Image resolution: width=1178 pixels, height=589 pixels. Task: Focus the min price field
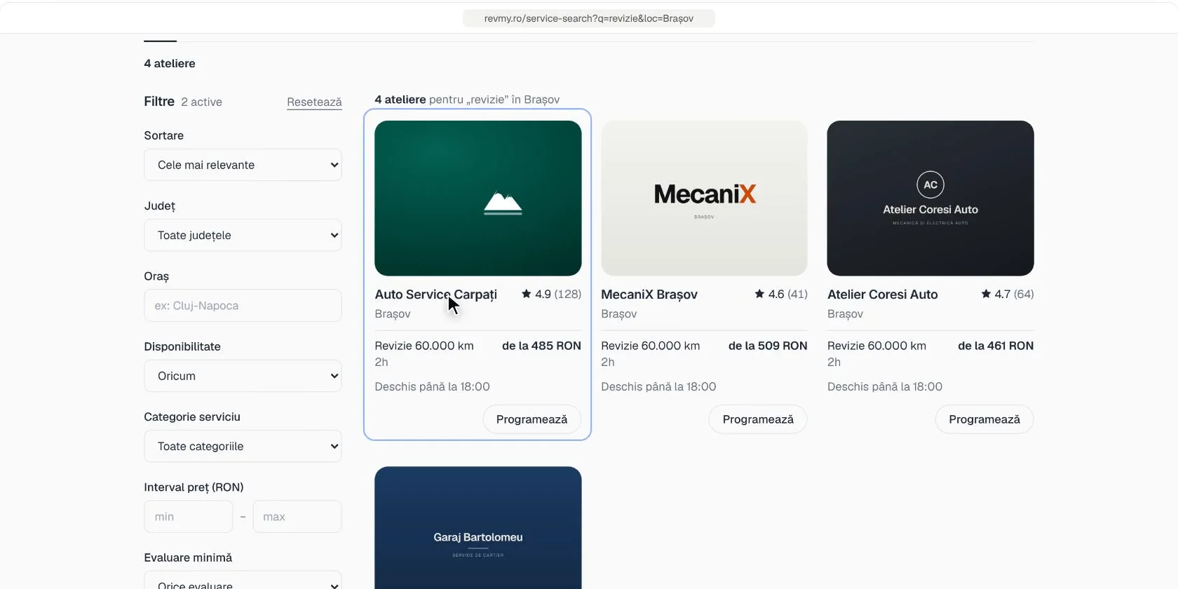point(189,517)
